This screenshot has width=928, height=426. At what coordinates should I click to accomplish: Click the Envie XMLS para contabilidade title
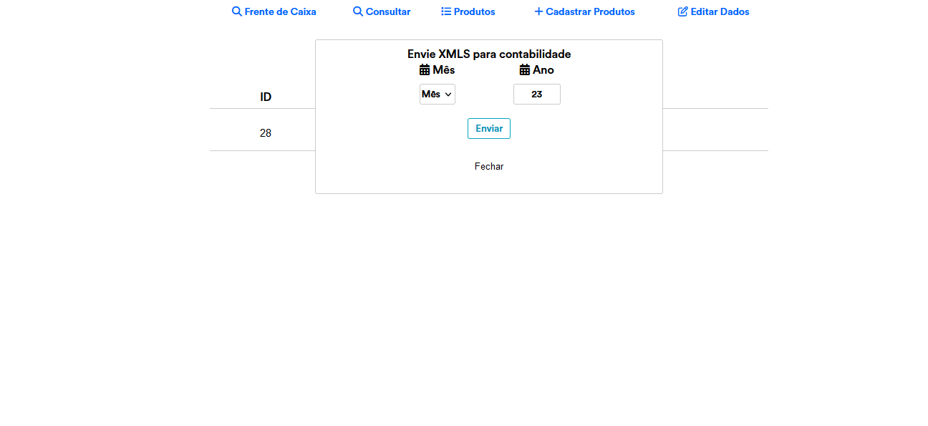pos(489,54)
